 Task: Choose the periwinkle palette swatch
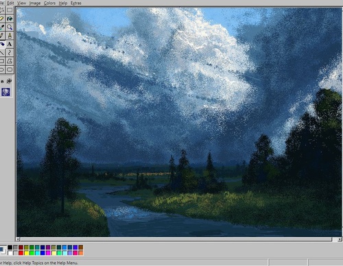pyautogui.click(x=70, y=253)
